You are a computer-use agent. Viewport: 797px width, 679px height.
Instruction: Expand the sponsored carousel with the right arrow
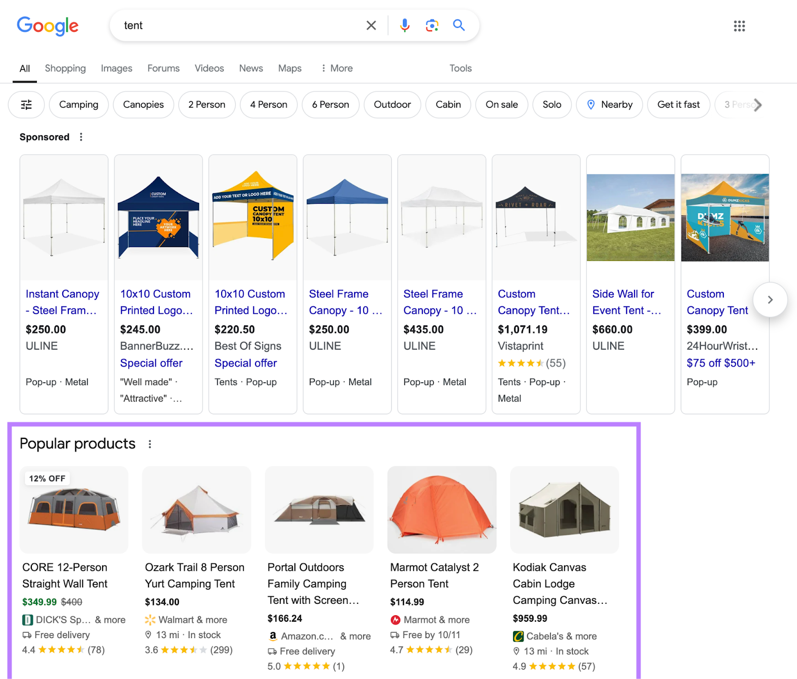point(770,299)
